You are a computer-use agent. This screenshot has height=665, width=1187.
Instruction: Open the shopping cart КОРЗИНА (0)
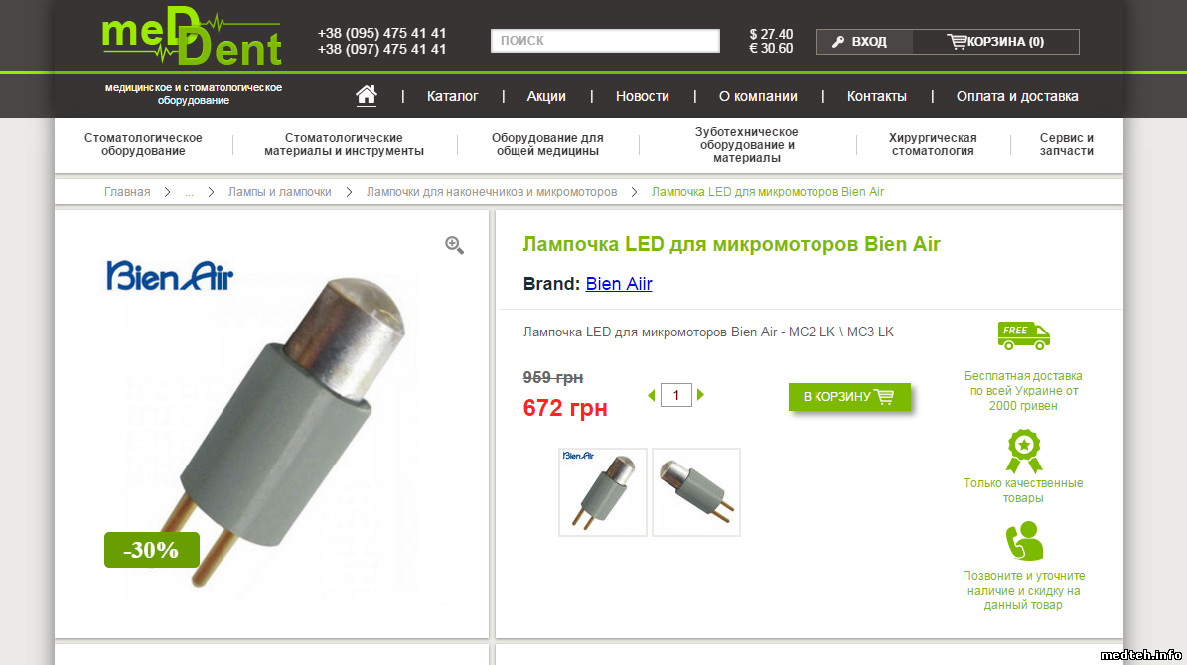coord(995,42)
